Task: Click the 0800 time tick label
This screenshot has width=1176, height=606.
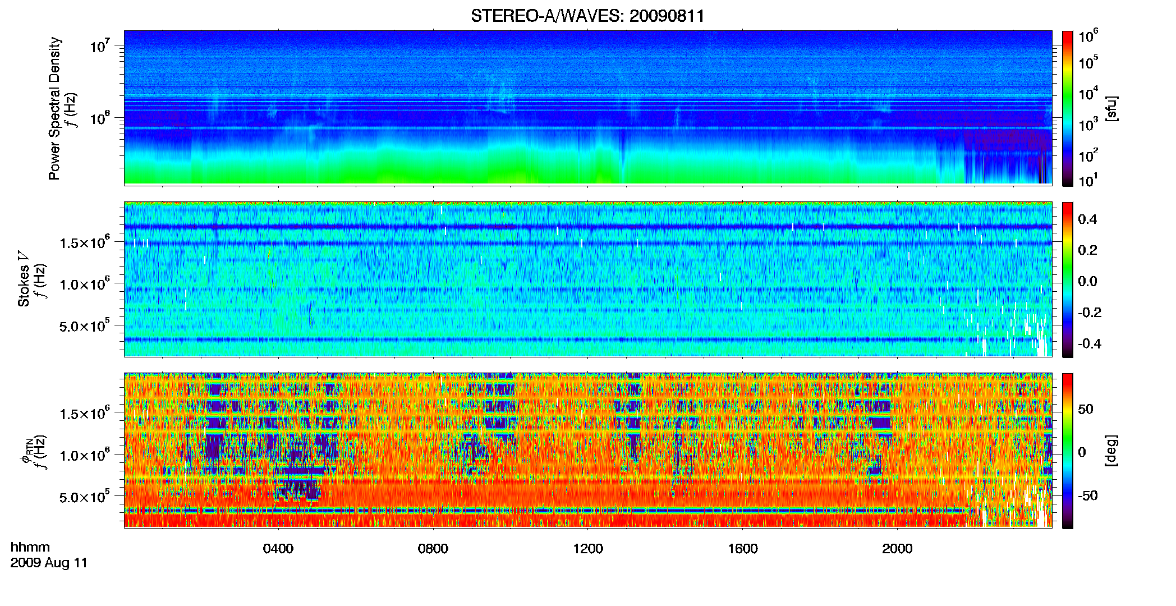Action: pos(433,549)
